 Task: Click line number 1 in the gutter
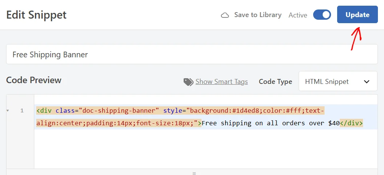coord(22,111)
